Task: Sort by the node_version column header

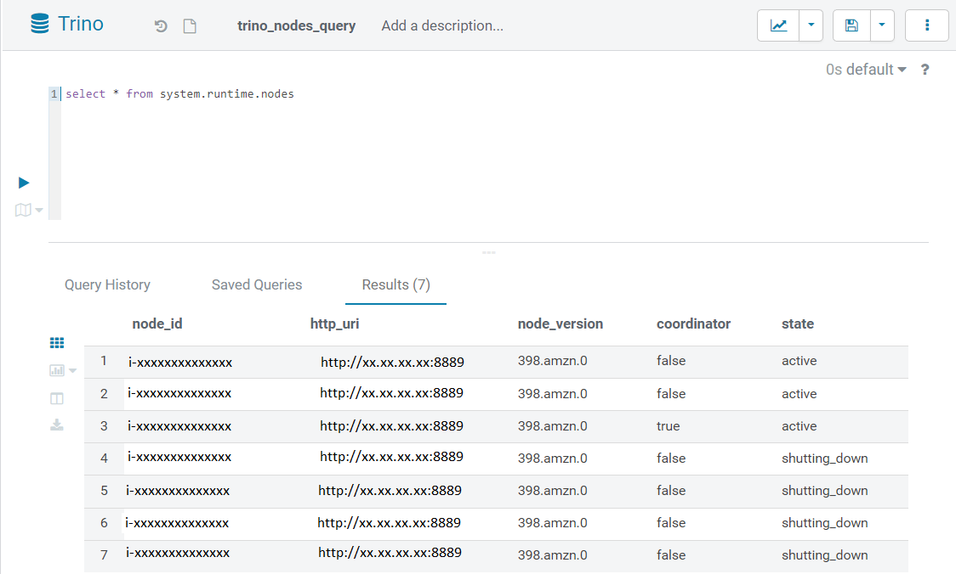Action: coord(561,324)
